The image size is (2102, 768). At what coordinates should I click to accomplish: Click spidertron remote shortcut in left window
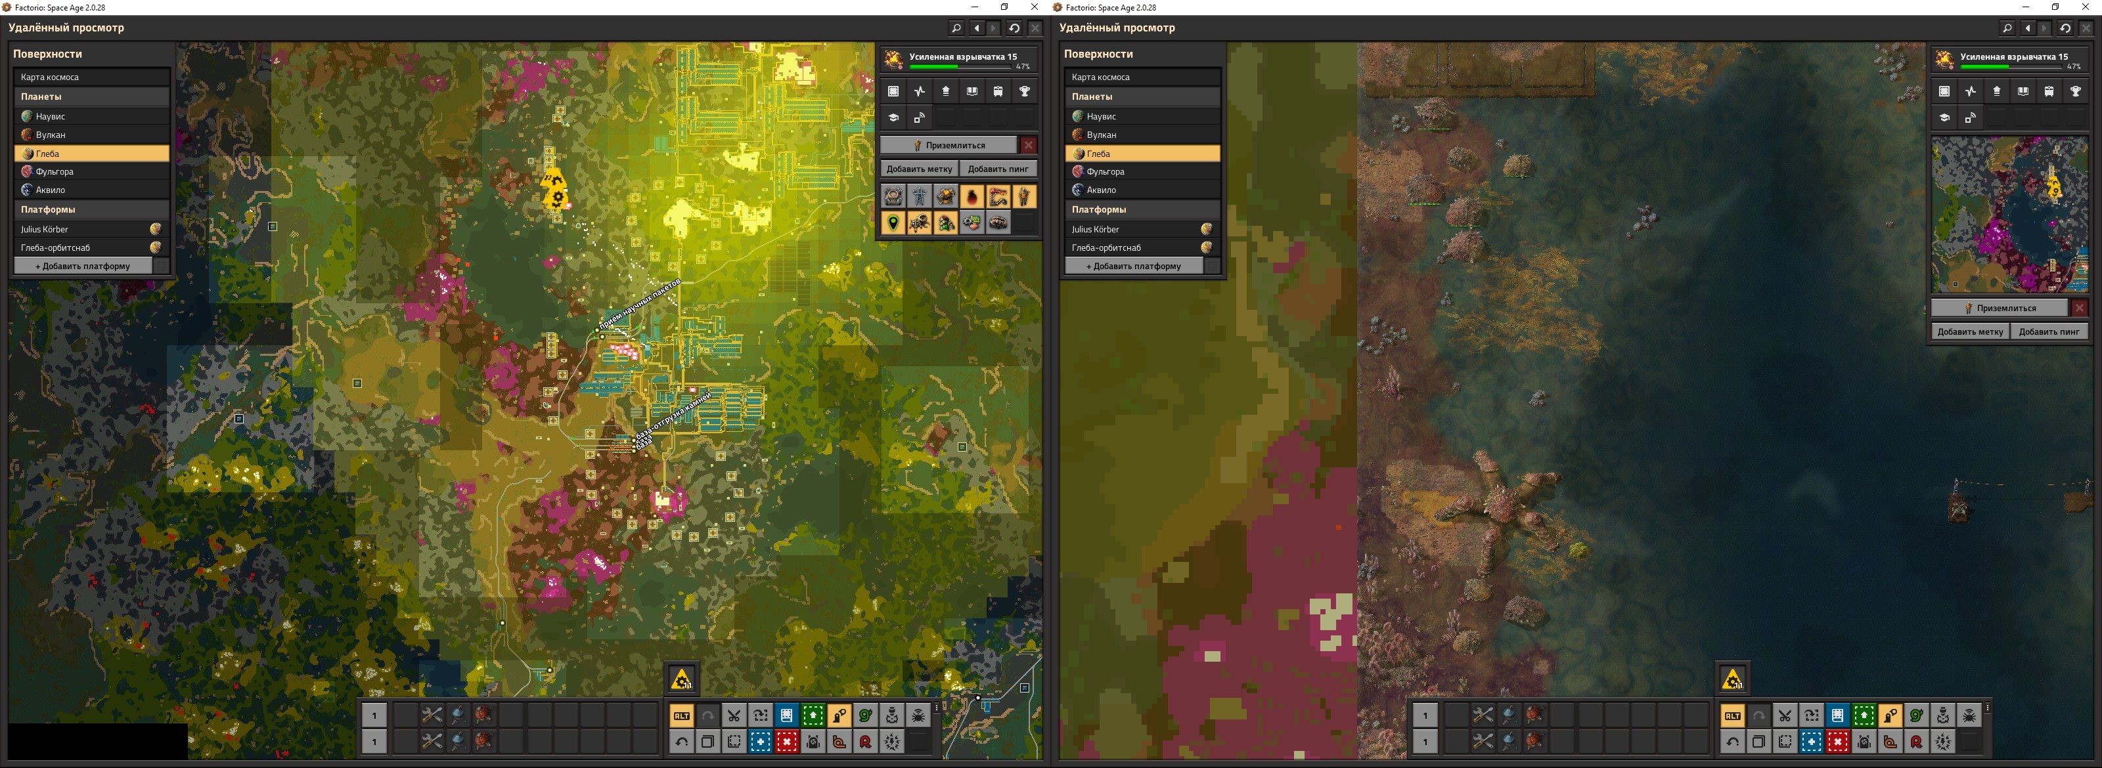click(918, 716)
